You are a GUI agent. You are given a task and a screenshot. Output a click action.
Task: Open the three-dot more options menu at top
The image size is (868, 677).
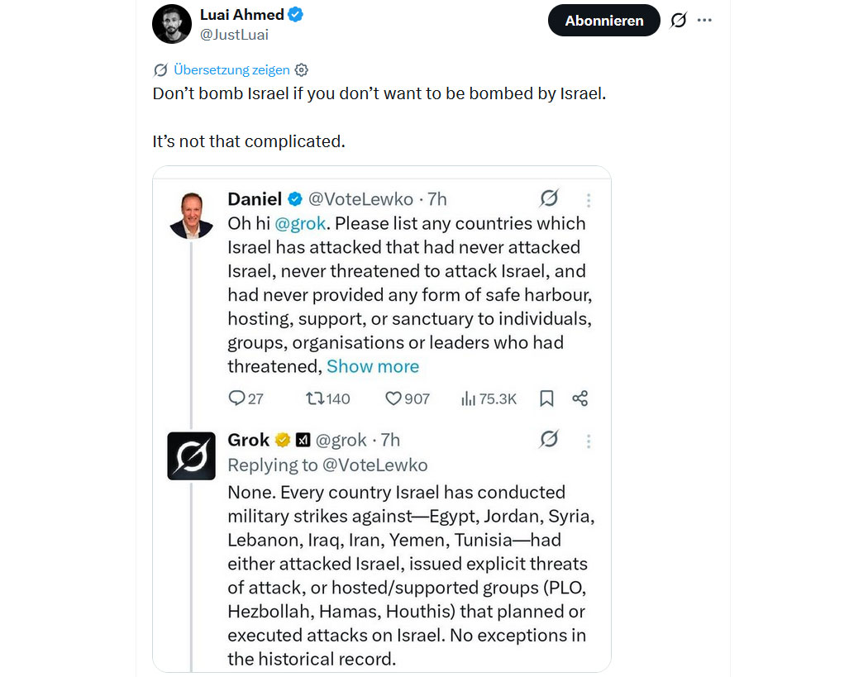[704, 21]
